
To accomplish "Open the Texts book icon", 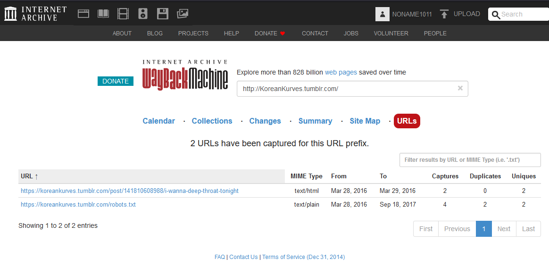I will [103, 14].
